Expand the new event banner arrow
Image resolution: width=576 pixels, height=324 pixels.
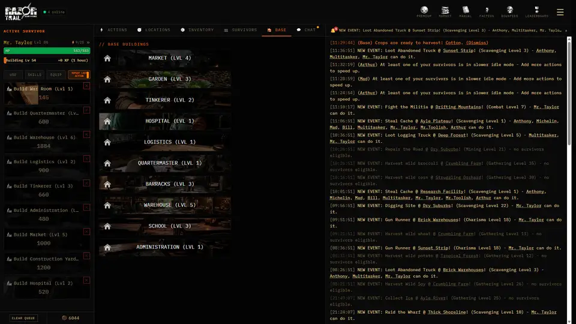(x=566, y=31)
